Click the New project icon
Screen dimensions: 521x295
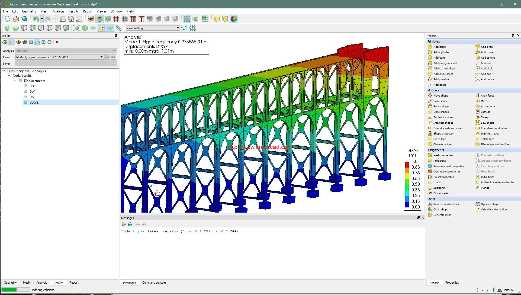click(x=7, y=19)
